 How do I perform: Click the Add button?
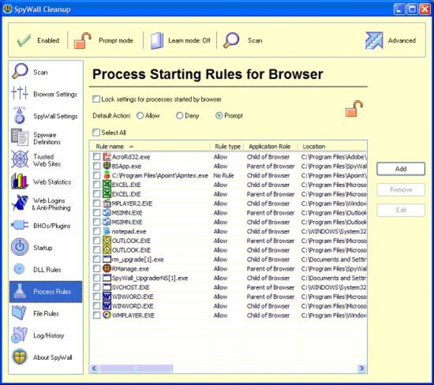pyautogui.click(x=400, y=168)
